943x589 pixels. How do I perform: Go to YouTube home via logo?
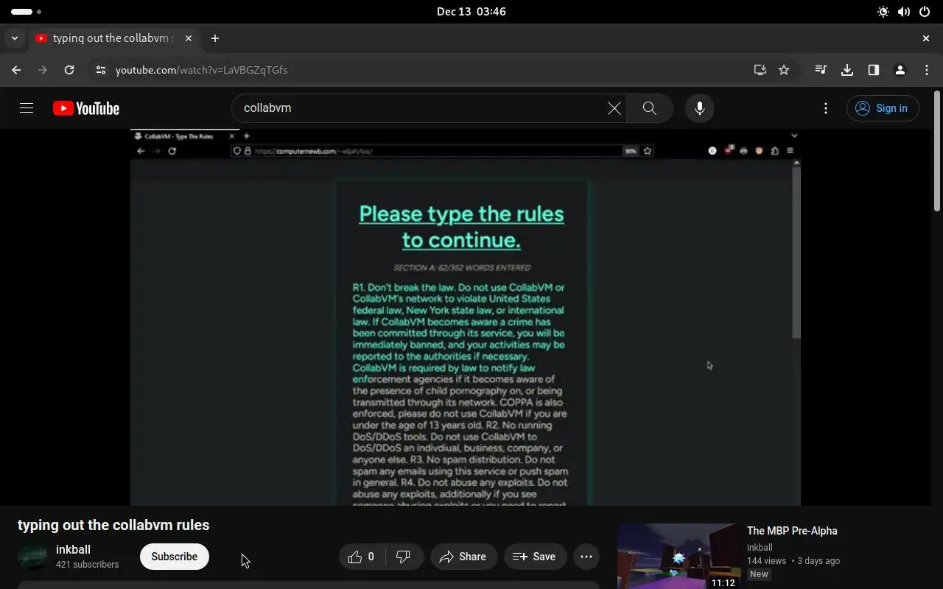tap(86, 108)
